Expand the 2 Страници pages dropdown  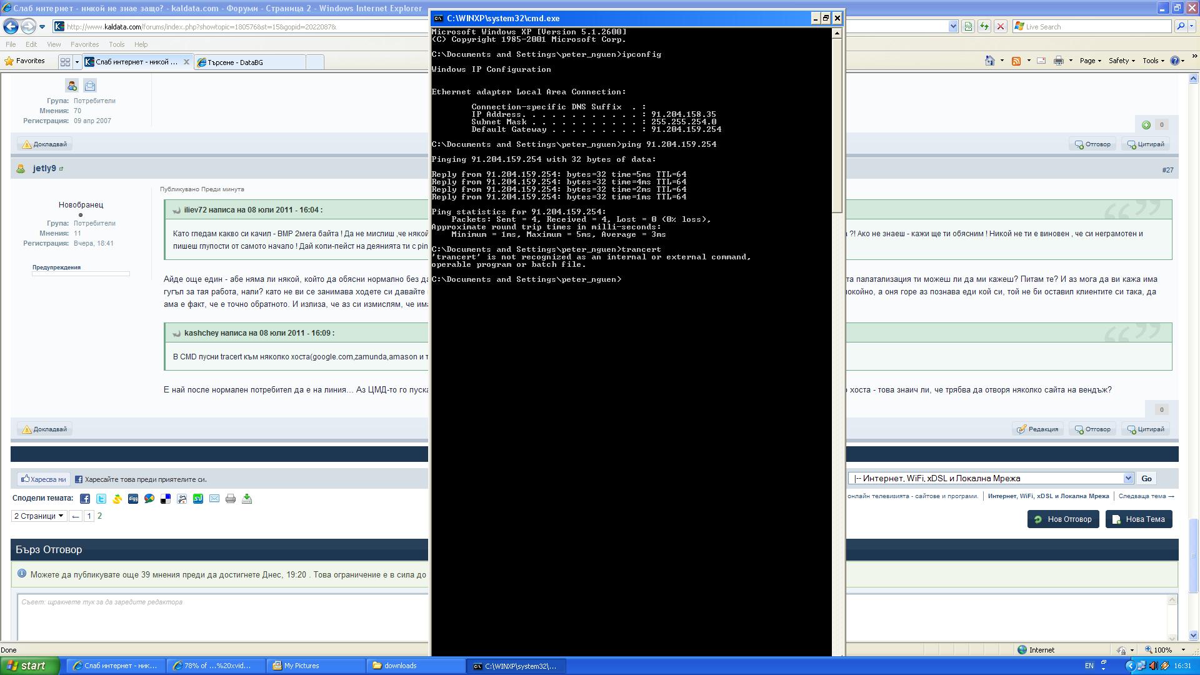tap(39, 516)
